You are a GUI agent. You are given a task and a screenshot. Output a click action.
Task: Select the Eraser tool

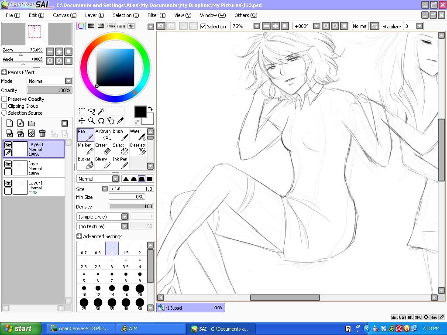point(103,149)
